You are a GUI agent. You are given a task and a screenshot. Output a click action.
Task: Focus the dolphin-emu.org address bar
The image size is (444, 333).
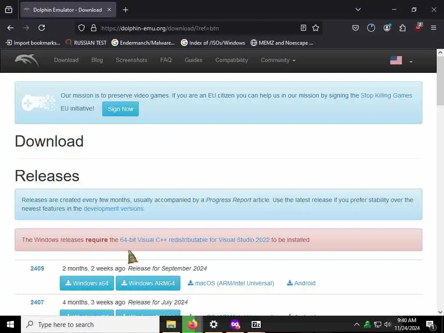(198, 28)
